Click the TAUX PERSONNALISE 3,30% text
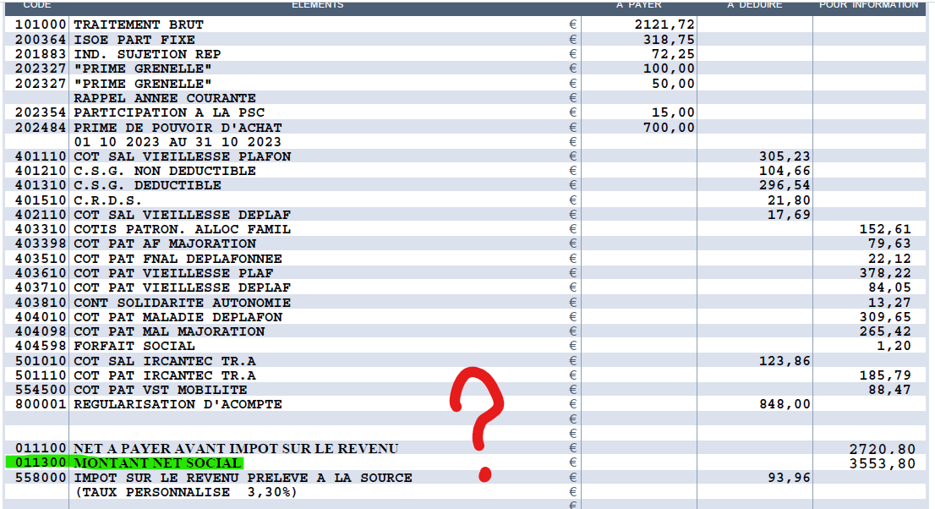The height and width of the screenshot is (509, 935). [x=186, y=492]
